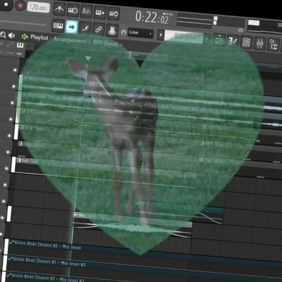This screenshot has width=282, height=282.
Task: Select the PAT picker tab
Action: (19, 54)
